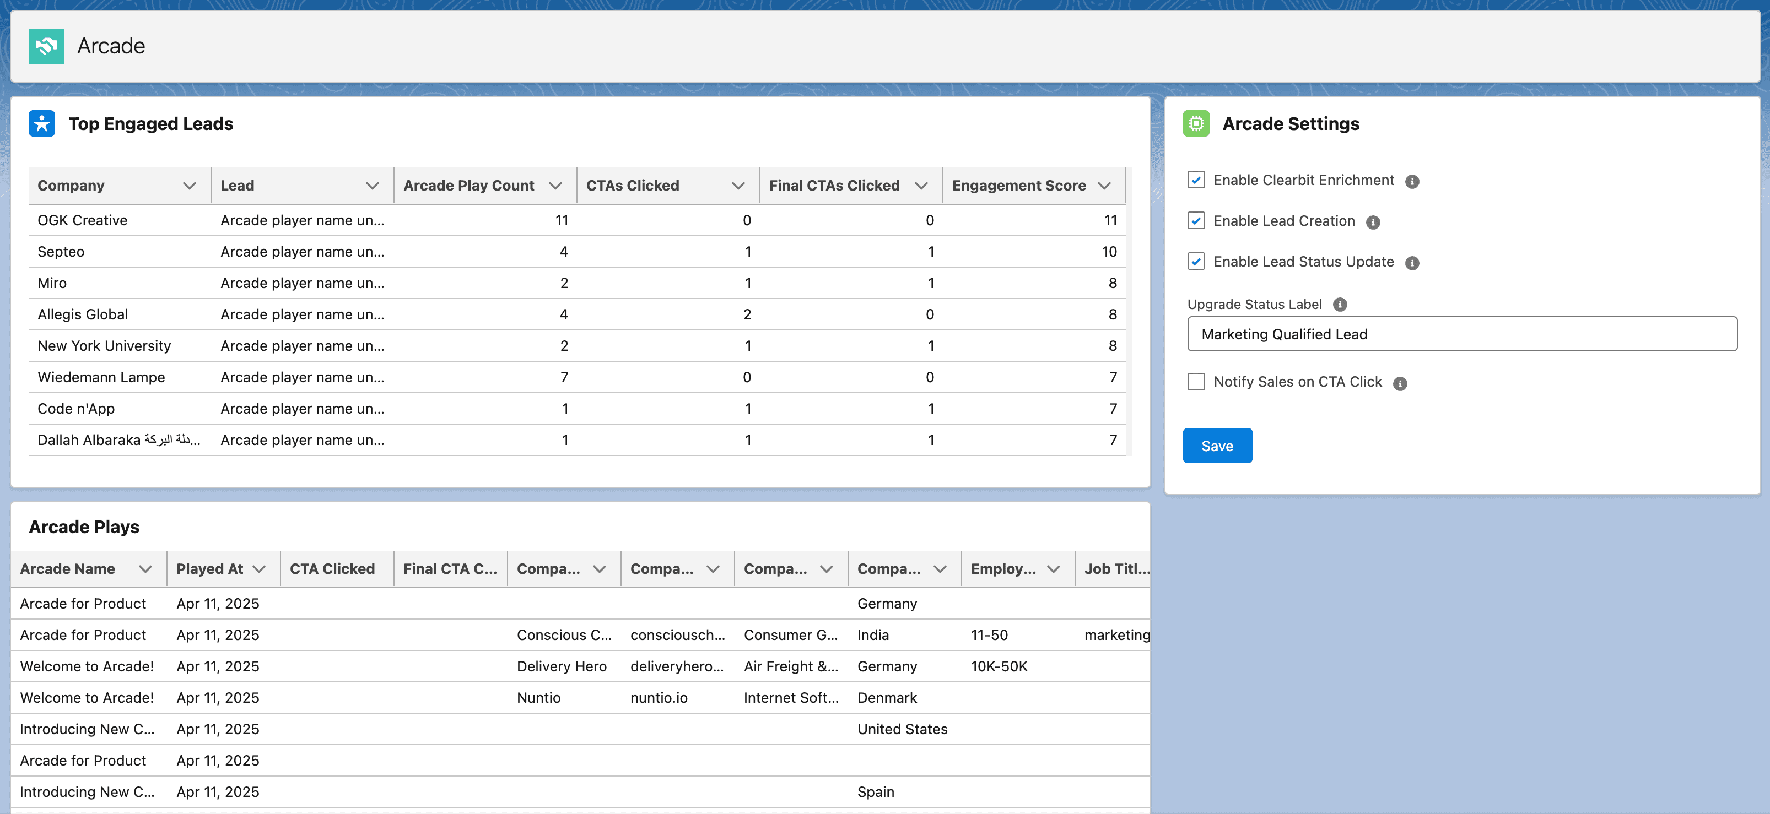Click the Top Engaged Leads star icon

[x=42, y=124]
